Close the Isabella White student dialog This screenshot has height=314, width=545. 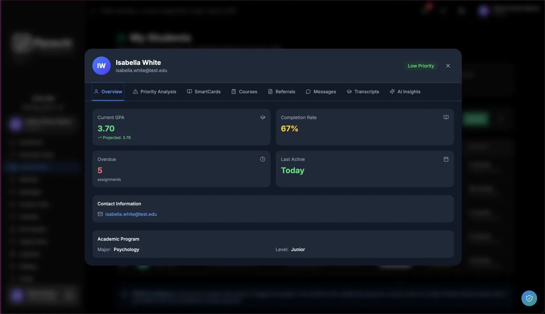pyautogui.click(x=448, y=66)
